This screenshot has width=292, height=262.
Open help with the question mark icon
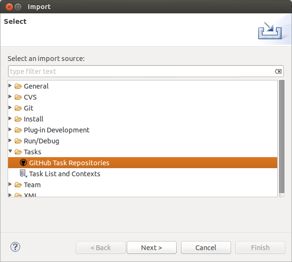click(x=15, y=247)
